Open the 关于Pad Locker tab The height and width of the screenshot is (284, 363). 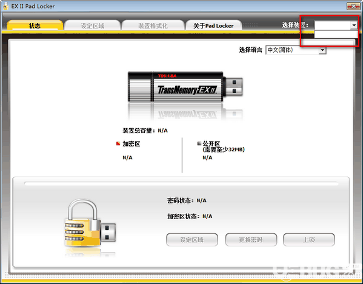(213, 25)
